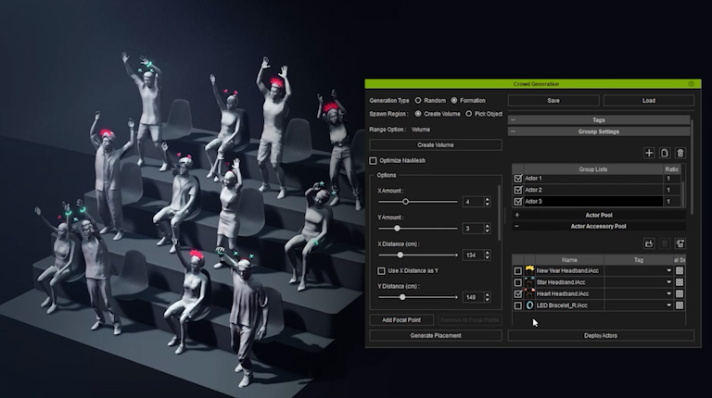712x398 pixels.
Task: Click the duplicate group icon
Action: coord(665,153)
